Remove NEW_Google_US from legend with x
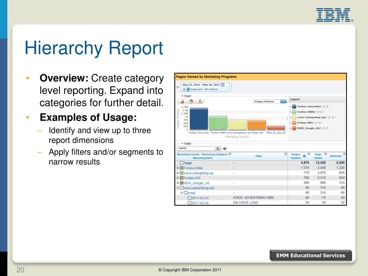Viewport: 368px width, 276px height. pyautogui.click(x=290, y=128)
